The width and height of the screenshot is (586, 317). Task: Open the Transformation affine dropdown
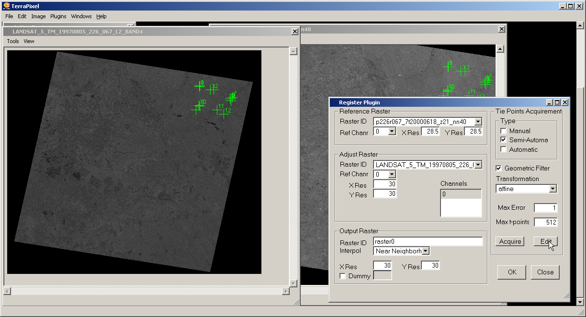(552, 189)
